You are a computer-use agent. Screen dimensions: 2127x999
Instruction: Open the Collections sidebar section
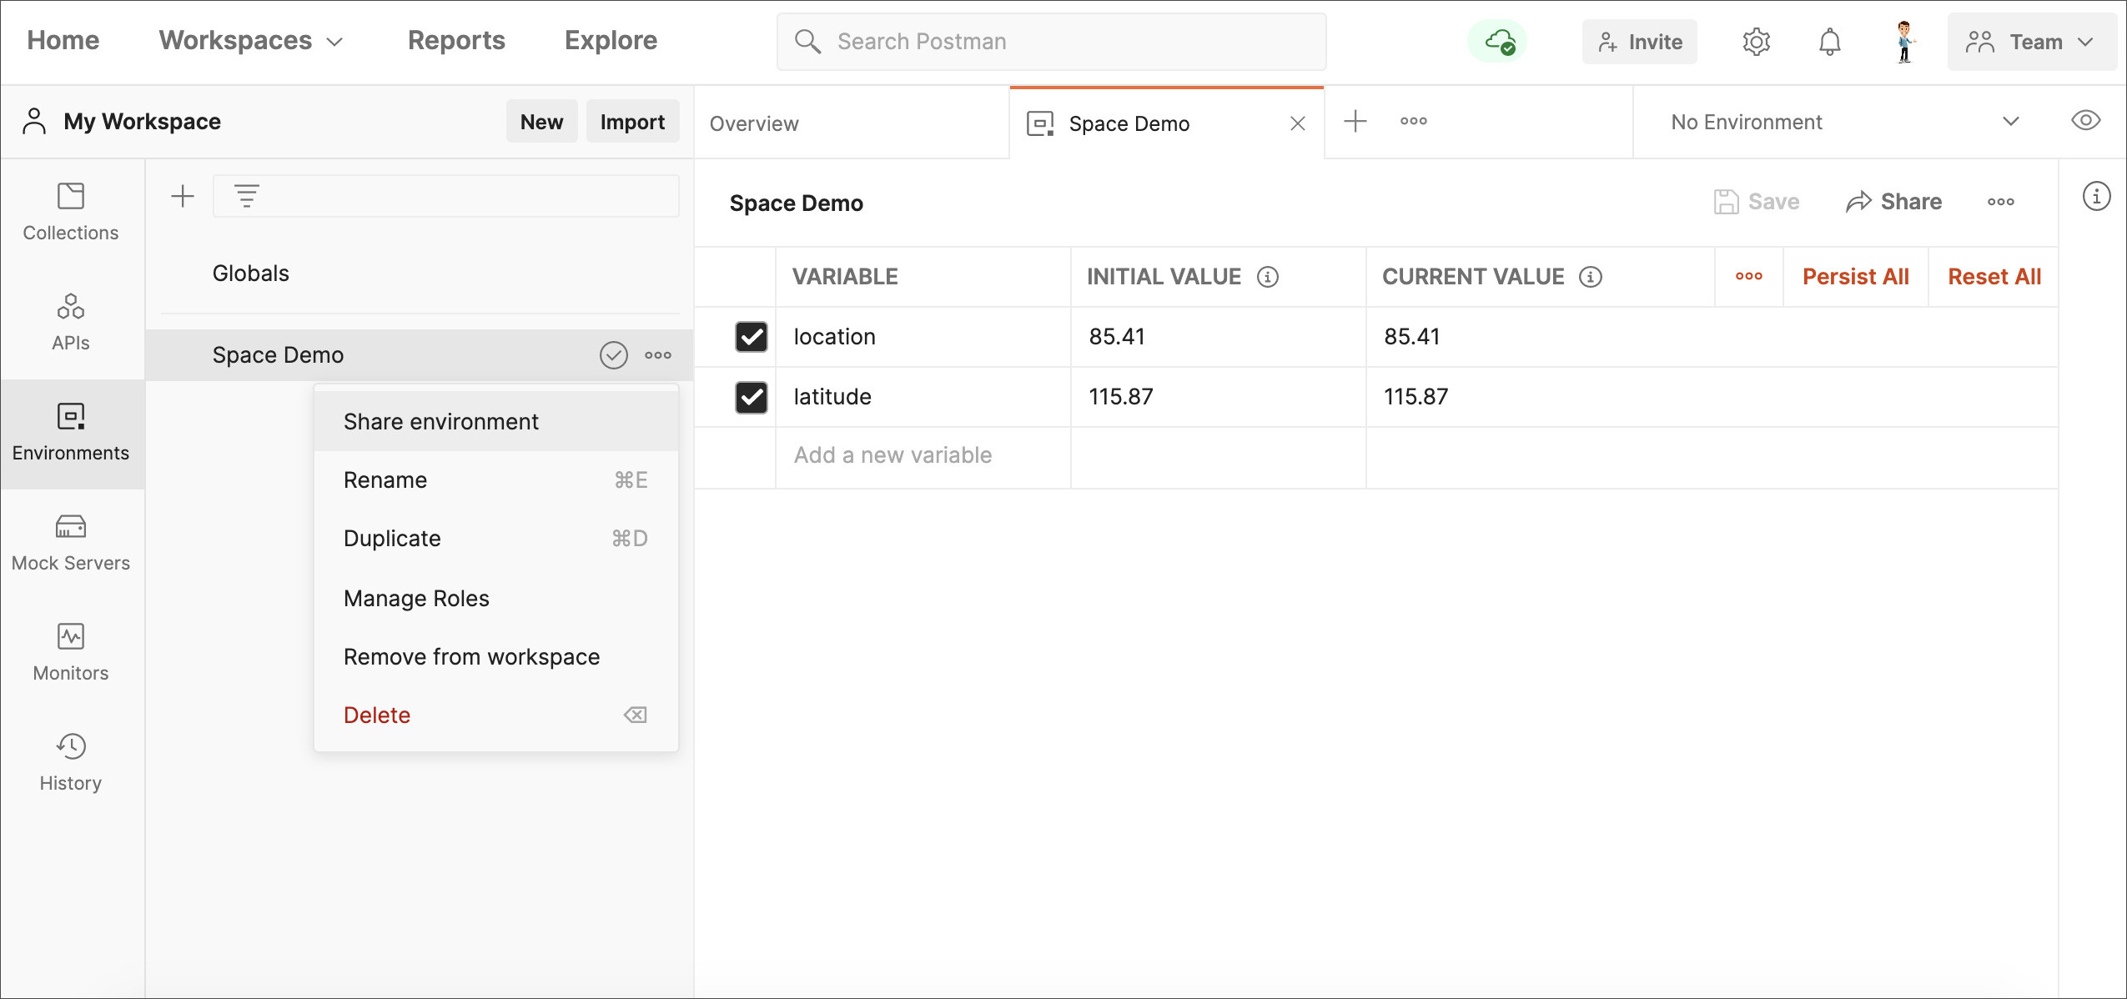tap(71, 213)
